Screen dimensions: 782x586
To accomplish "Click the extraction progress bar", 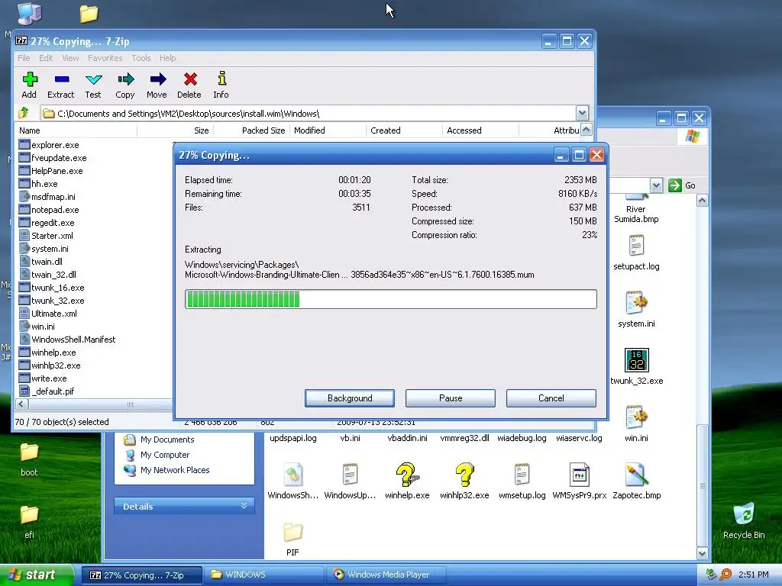I will (390, 299).
